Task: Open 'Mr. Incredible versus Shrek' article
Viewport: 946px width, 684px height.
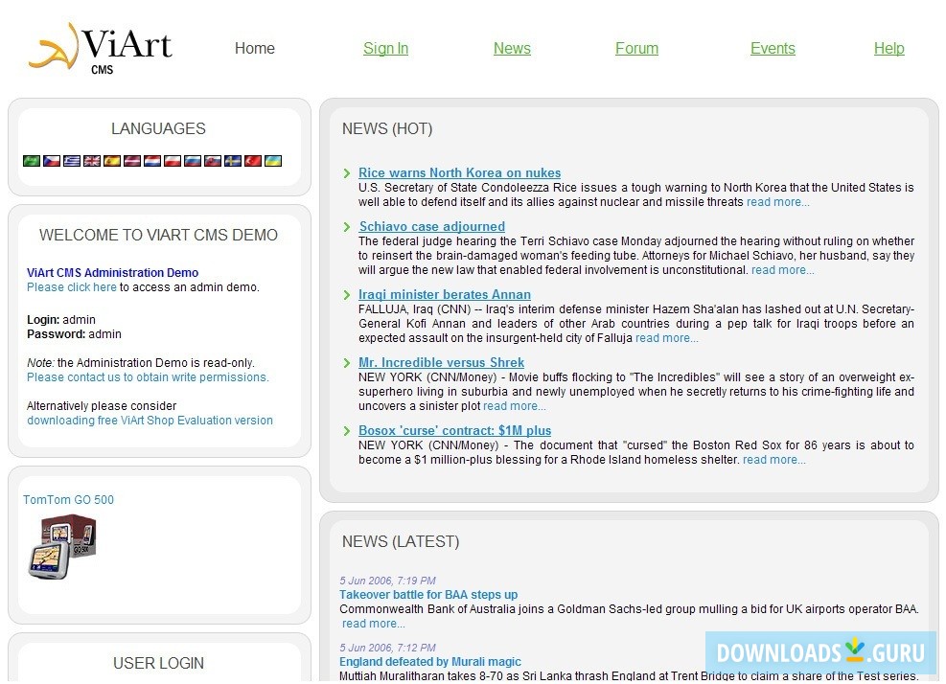Action: tap(441, 362)
